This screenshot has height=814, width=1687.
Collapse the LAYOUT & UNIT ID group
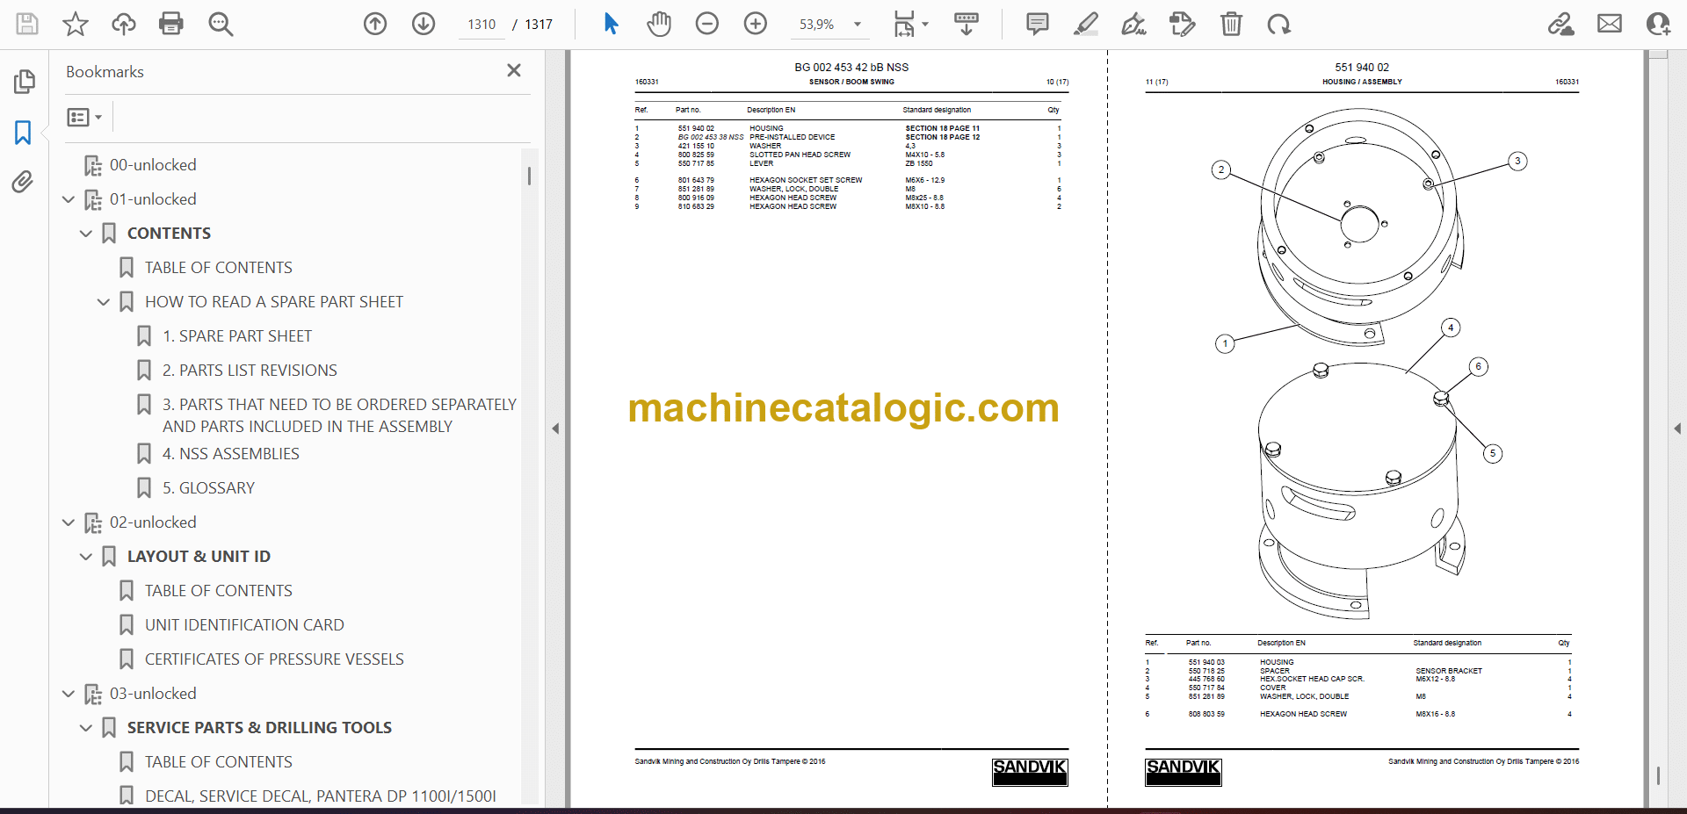(86, 557)
